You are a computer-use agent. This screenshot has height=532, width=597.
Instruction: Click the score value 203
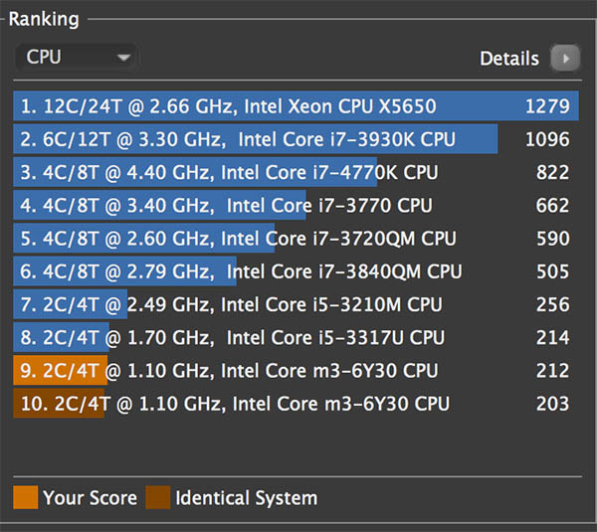point(553,404)
